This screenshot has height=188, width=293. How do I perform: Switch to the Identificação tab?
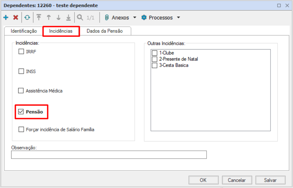(24, 31)
